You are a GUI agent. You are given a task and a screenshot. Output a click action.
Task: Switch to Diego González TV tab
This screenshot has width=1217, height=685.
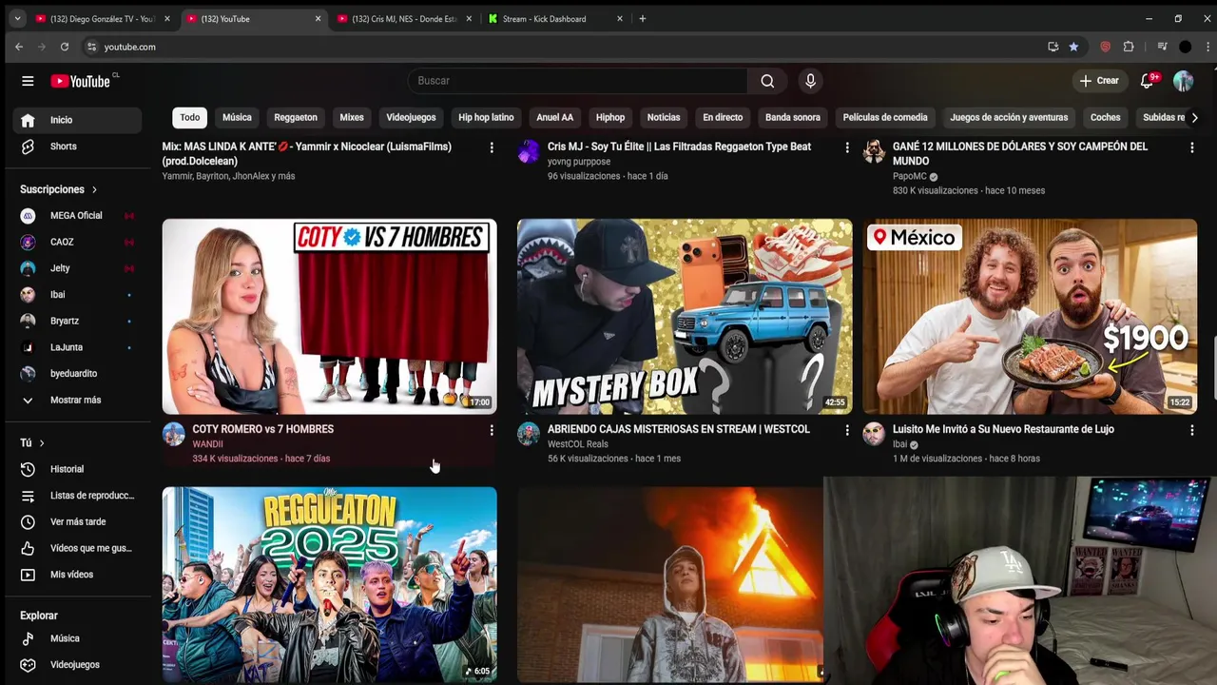(x=102, y=18)
